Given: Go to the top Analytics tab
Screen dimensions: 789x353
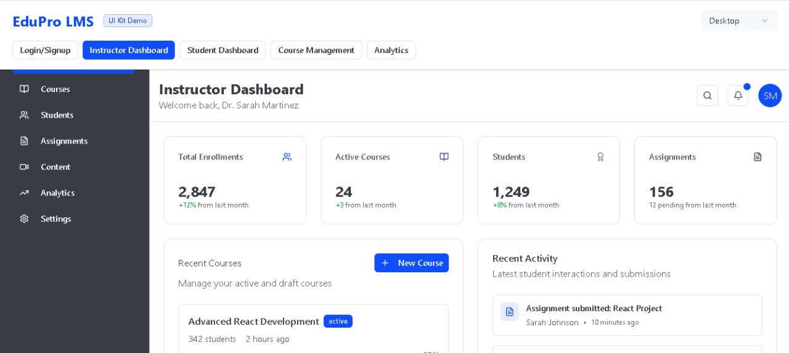Looking at the screenshot, I should [391, 51].
